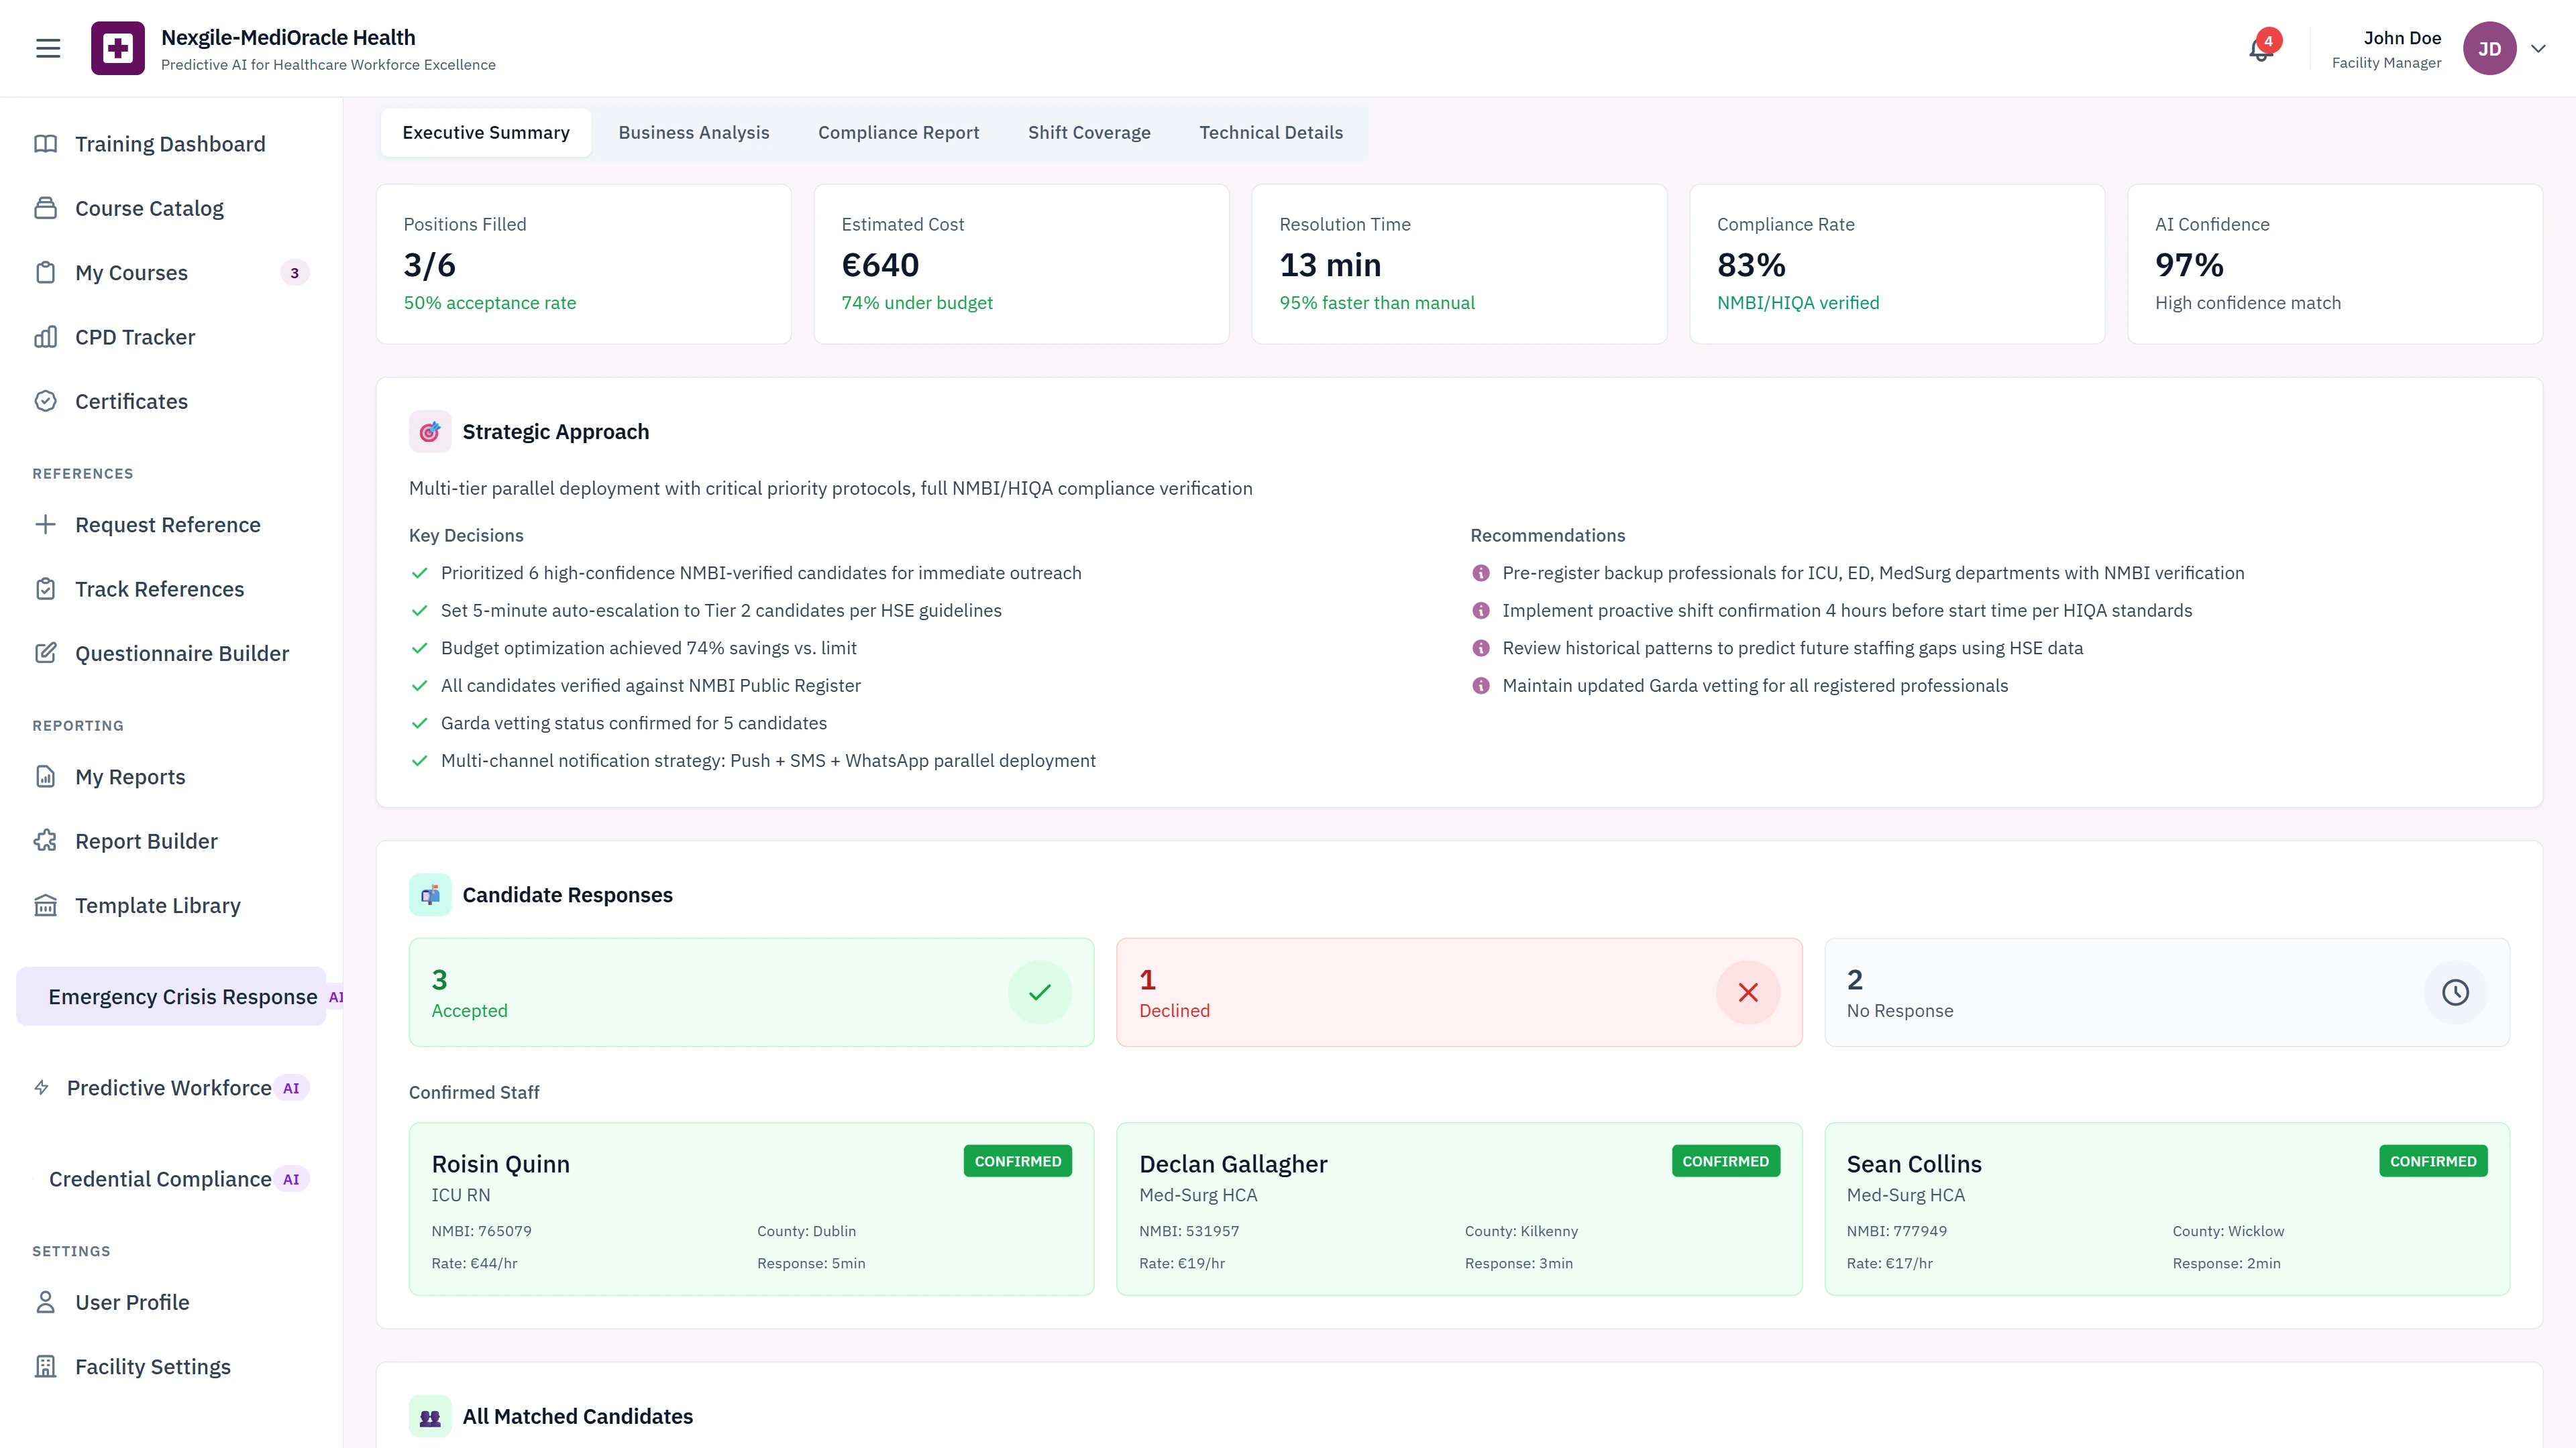Click the CONFIRMED badge on Roisin Quinn
This screenshot has width=2576, height=1448.
[1017, 1160]
